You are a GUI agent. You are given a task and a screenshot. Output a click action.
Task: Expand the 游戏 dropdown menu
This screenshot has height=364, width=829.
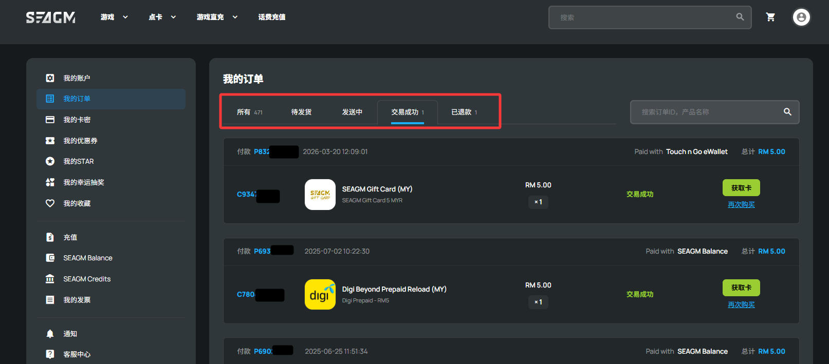114,17
